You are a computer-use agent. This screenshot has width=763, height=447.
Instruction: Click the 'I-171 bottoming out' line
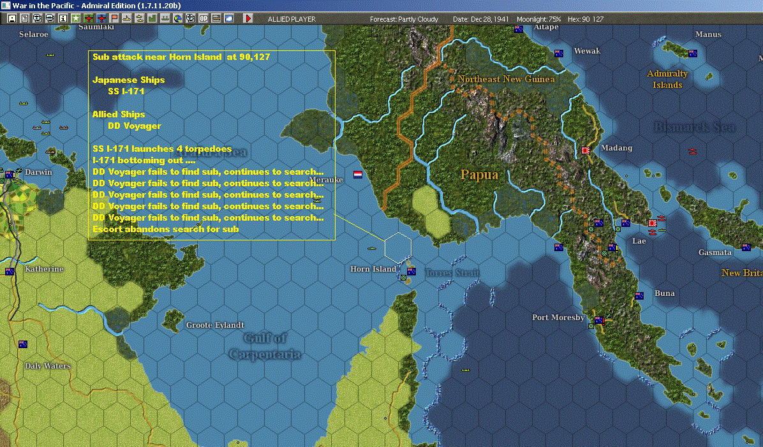point(144,161)
